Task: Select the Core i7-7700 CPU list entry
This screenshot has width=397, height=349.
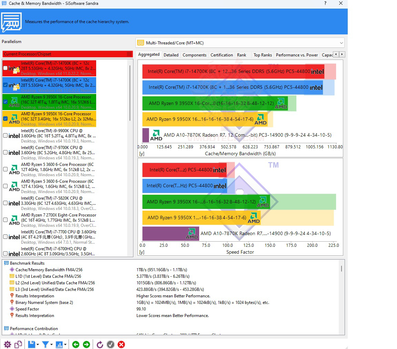Action: pos(49,237)
